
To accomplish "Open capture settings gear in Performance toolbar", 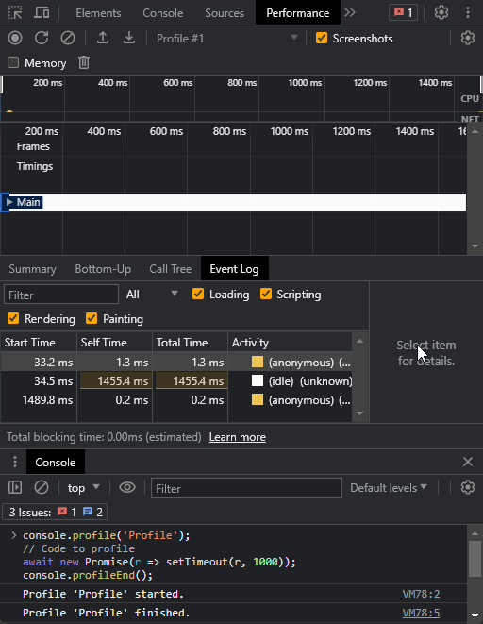I will pos(468,38).
